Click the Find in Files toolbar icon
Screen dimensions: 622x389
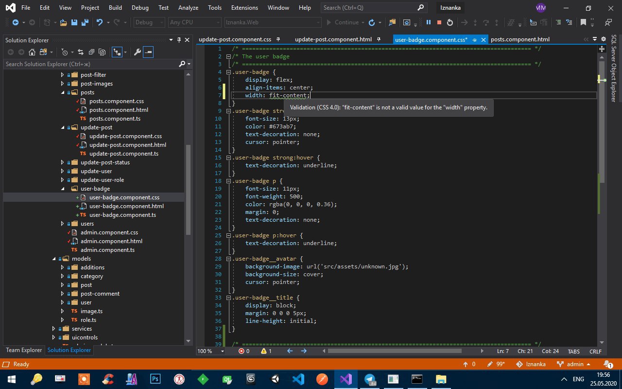pyautogui.click(x=393, y=22)
